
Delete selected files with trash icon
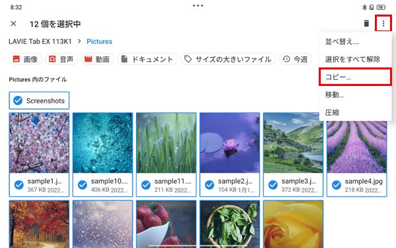pos(366,24)
